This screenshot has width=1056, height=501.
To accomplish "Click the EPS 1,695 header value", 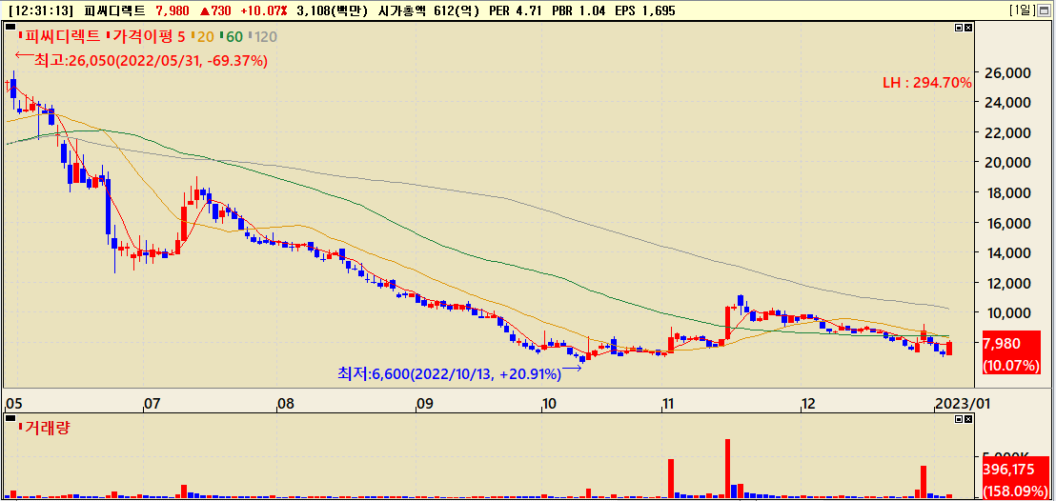I will [x=645, y=10].
